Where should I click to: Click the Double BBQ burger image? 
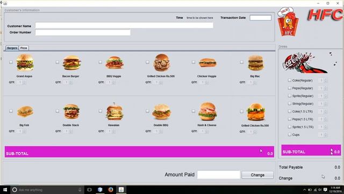pos(161,112)
